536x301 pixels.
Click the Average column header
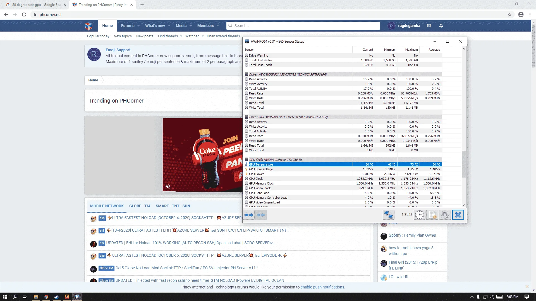(431, 50)
